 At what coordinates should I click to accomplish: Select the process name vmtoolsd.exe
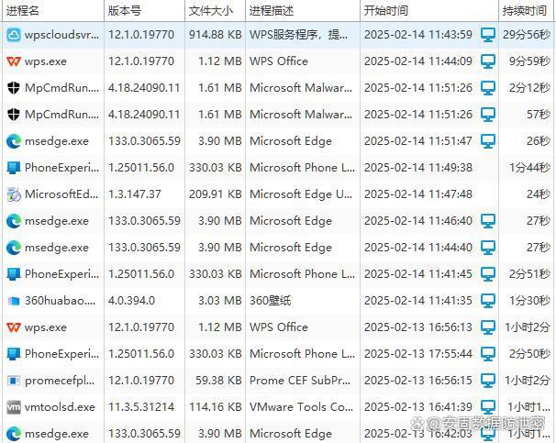coord(60,407)
